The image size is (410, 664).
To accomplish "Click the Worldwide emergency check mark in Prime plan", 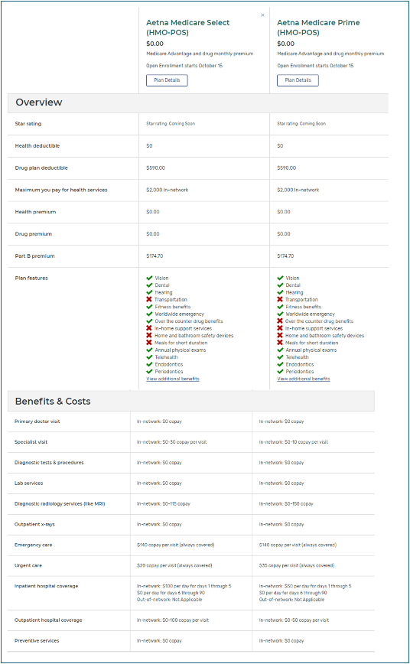I will coord(280,314).
